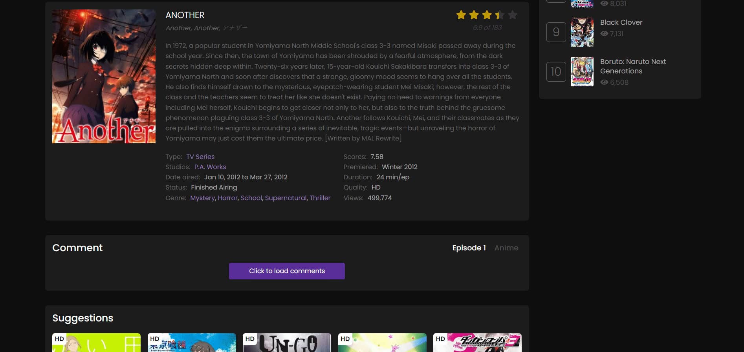
Task: Rate Another with the fourth star
Action: pos(500,15)
